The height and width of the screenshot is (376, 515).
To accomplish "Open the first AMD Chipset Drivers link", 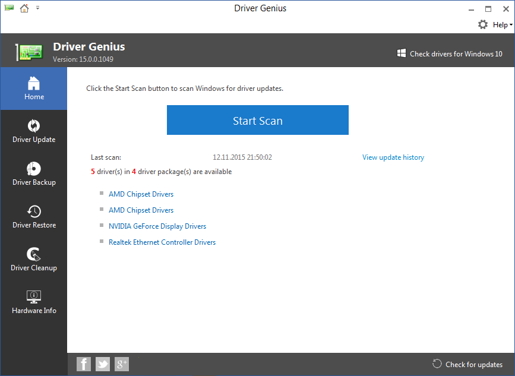I will pos(141,194).
